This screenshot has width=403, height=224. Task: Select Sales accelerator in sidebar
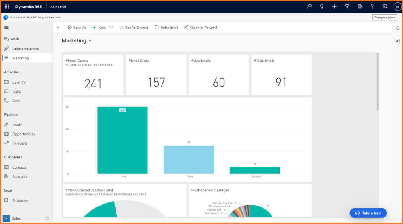click(x=26, y=49)
